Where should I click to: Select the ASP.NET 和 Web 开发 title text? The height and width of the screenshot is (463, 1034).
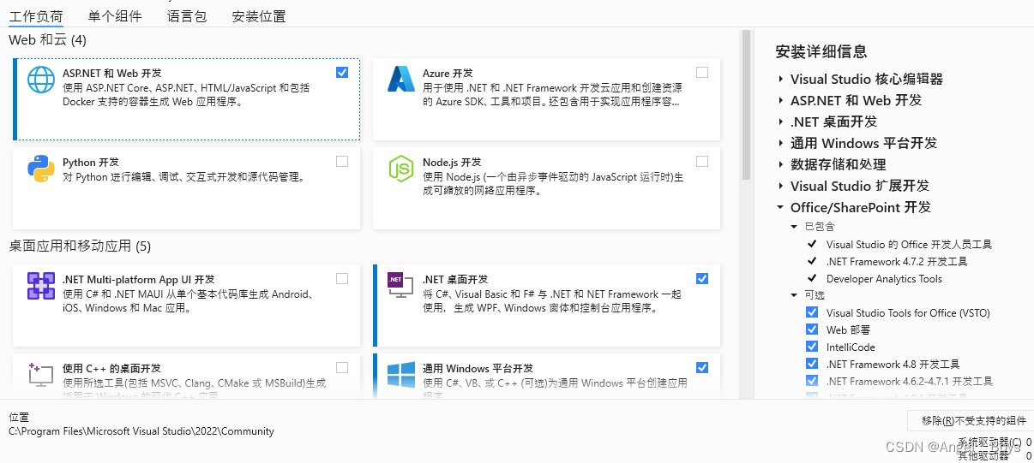click(111, 74)
